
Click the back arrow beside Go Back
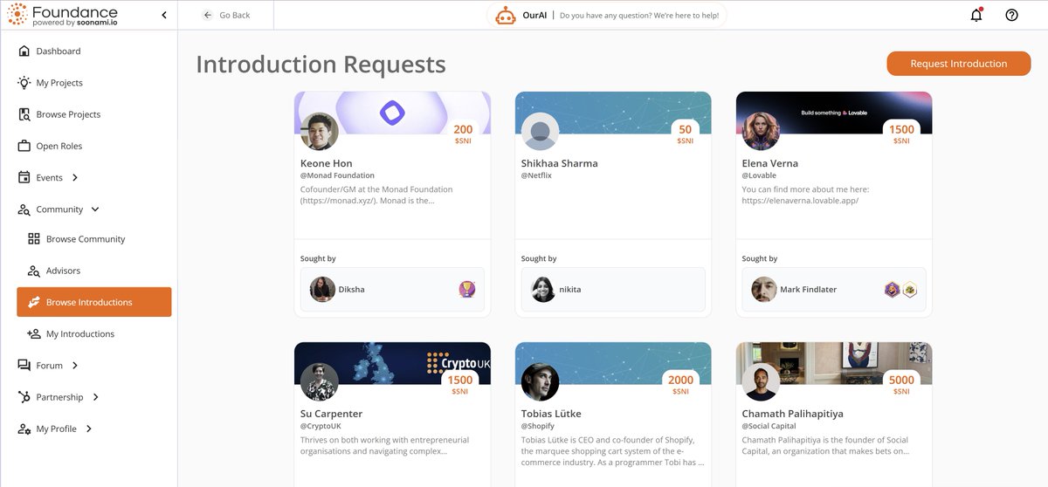pyautogui.click(x=207, y=15)
